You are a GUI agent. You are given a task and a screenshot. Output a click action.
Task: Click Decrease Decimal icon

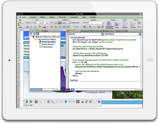(103, 27)
